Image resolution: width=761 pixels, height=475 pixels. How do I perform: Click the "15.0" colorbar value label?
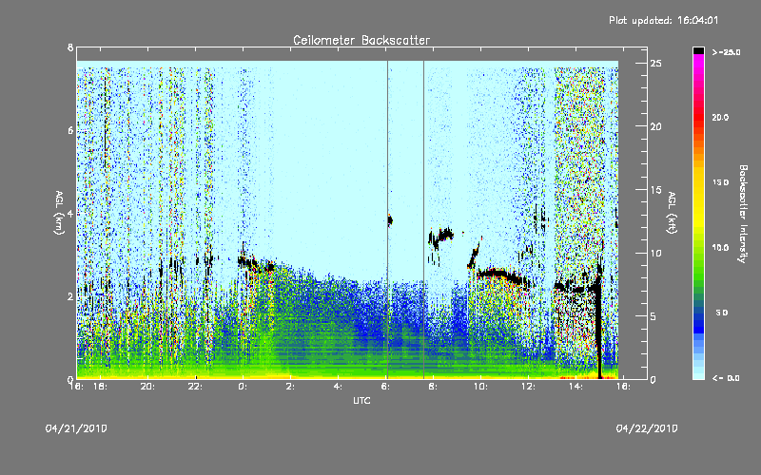point(720,182)
